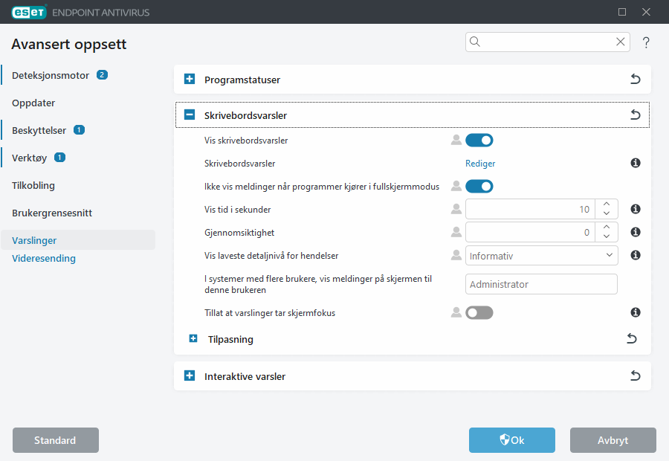Open Deteksjonsmotor settings category
This screenshot has height=461, width=669.
click(51, 75)
